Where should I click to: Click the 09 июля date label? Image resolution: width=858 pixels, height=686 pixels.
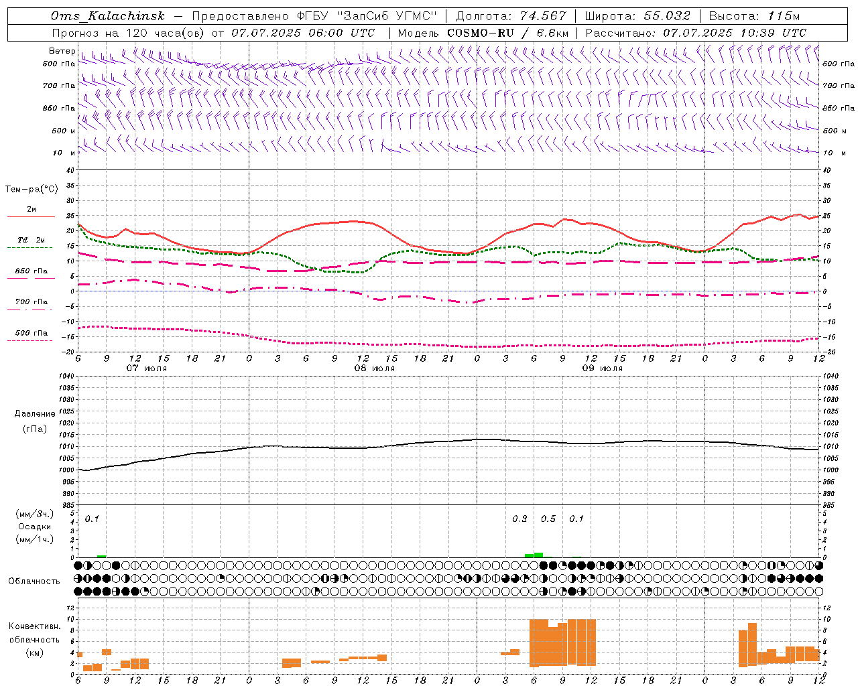pos(603,368)
